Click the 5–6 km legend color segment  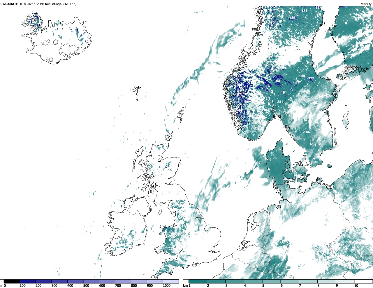pyautogui.click(x=271, y=282)
